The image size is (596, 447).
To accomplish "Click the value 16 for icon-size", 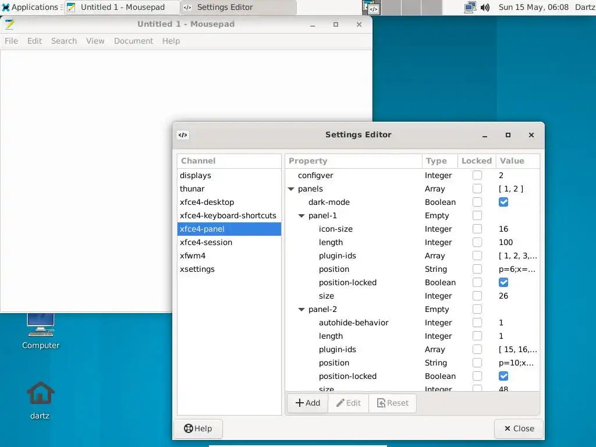I will tap(503, 229).
